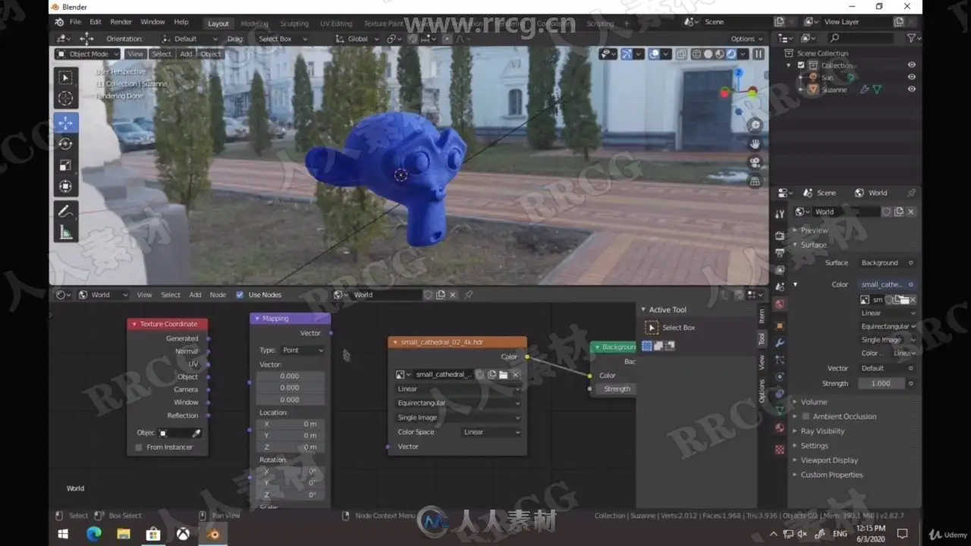
Task: Toggle the Use Nodes checkbox
Action: point(240,295)
